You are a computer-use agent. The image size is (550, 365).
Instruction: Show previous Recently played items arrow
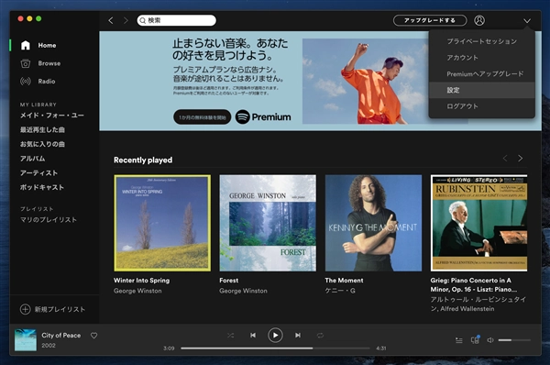point(505,159)
